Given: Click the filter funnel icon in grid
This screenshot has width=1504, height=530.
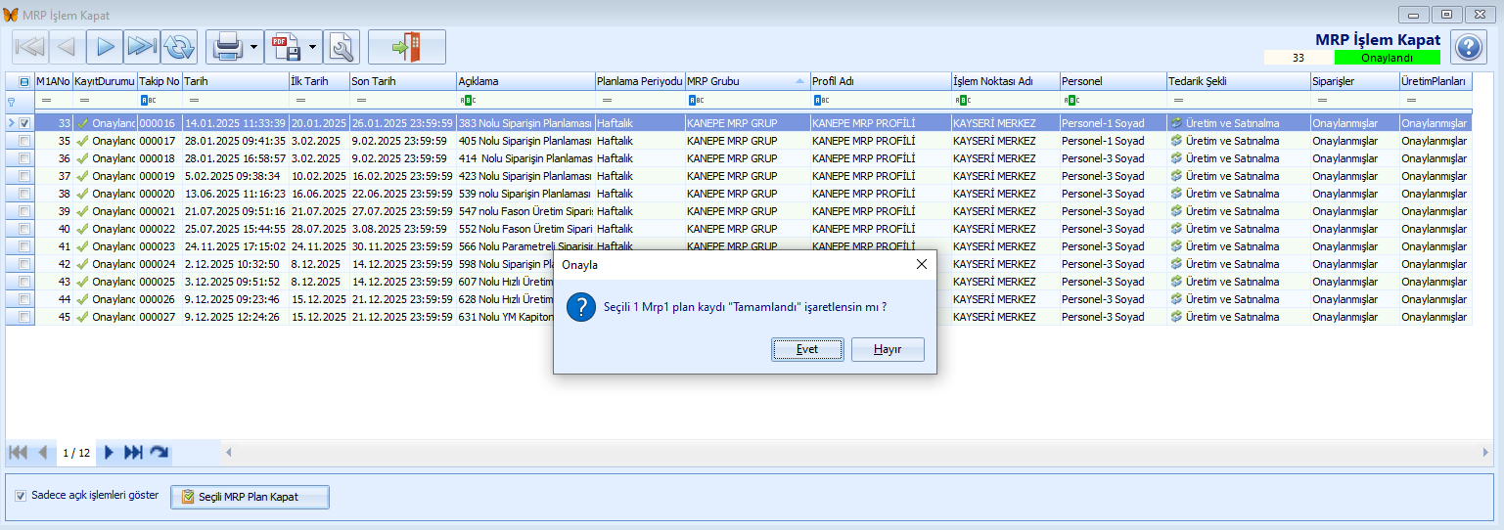Looking at the screenshot, I should (x=12, y=100).
